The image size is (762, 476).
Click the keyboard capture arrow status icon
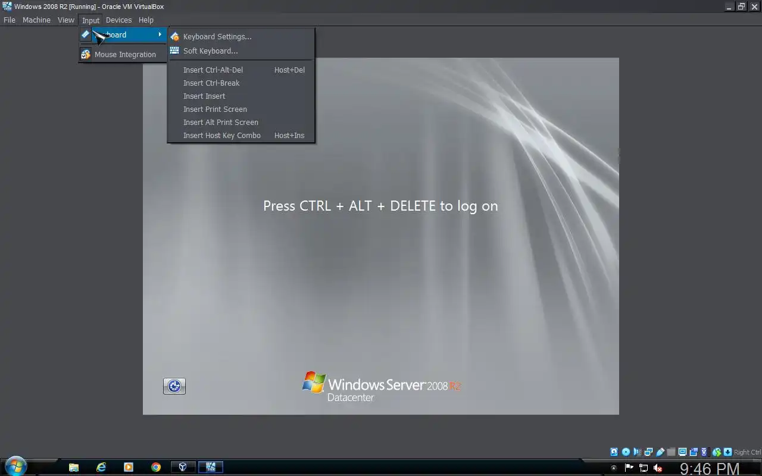click(727, 452)
